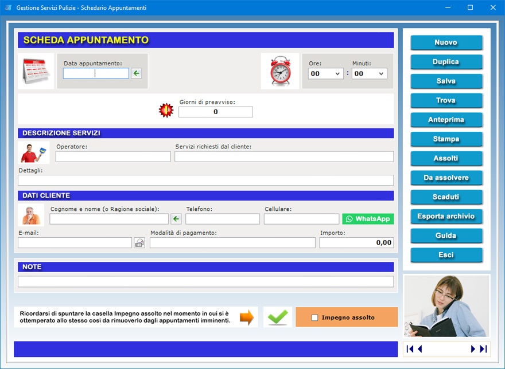
Task: Click the Salva button
Action: point(446,81)
